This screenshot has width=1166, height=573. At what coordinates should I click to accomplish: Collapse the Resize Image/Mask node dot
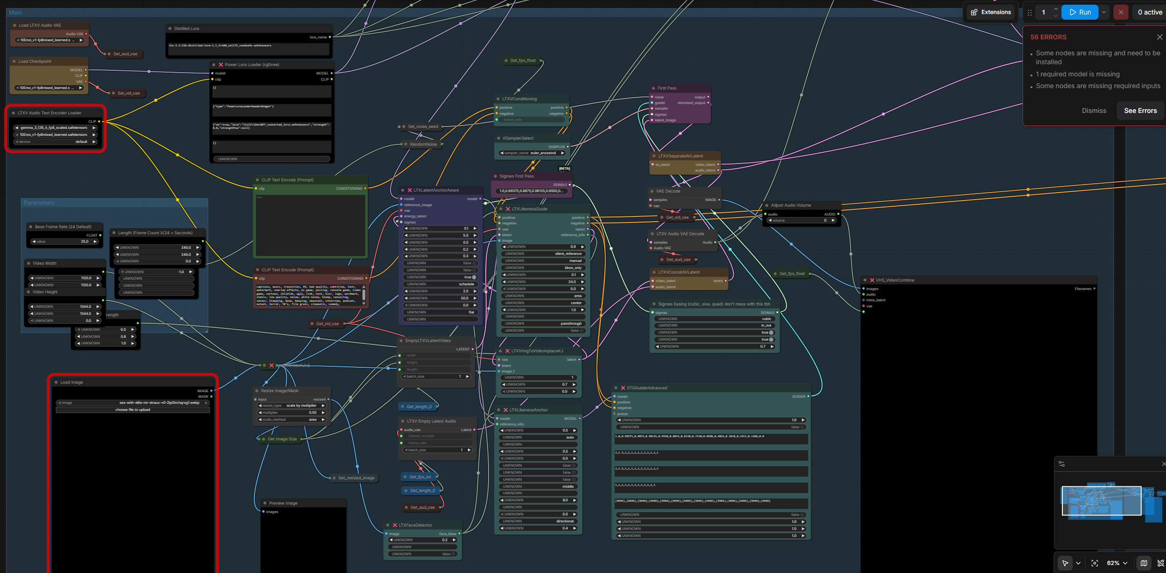point(257,391)
